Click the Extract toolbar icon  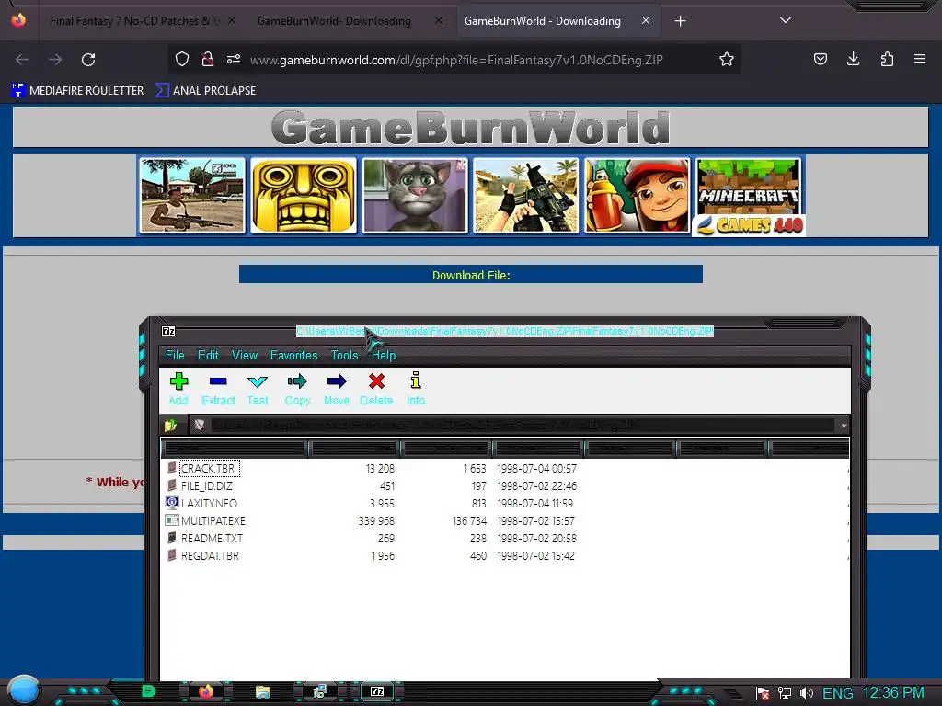218,389
